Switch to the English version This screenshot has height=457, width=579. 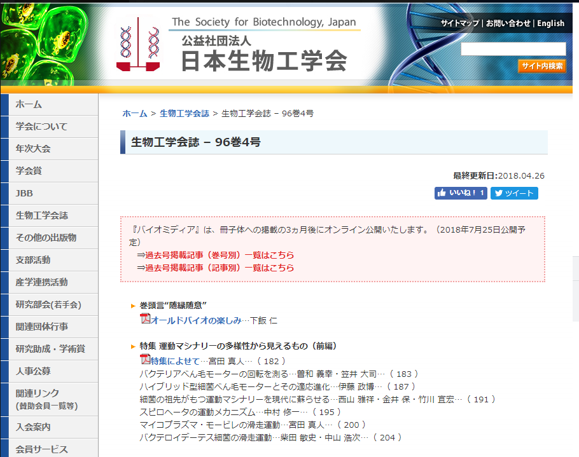pos(550,24)
